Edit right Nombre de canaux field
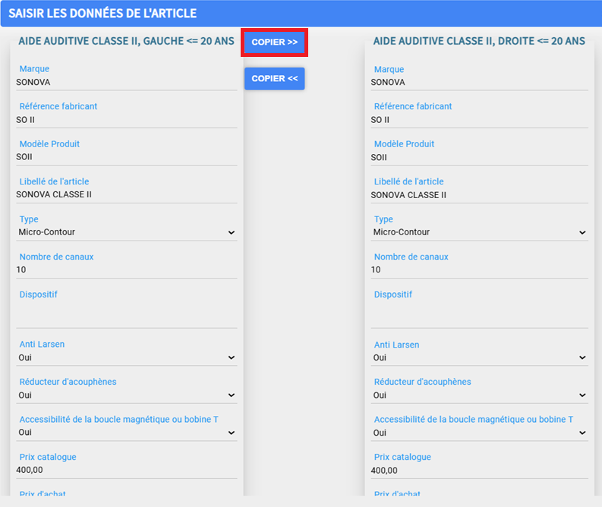 pos(479,270)
